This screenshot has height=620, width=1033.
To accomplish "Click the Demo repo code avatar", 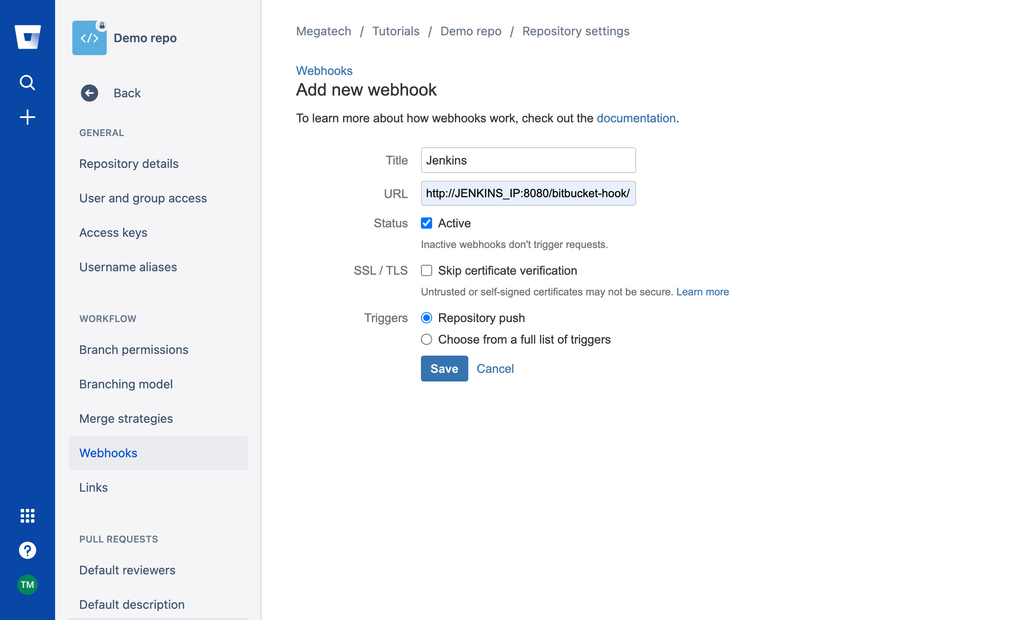I will tap(90, 38).
